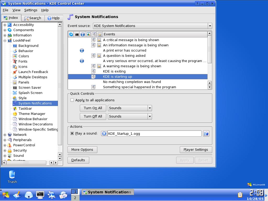Toggle message box icon for print error event
This screenshot has width=268, height=201.
tap(82, 51)
